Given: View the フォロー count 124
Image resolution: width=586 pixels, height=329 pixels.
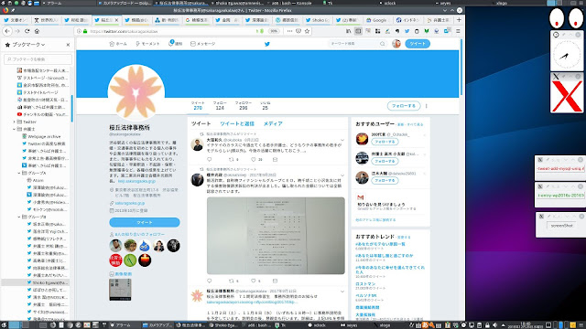Looking at the screenshot, I should [x=220, y=106].
